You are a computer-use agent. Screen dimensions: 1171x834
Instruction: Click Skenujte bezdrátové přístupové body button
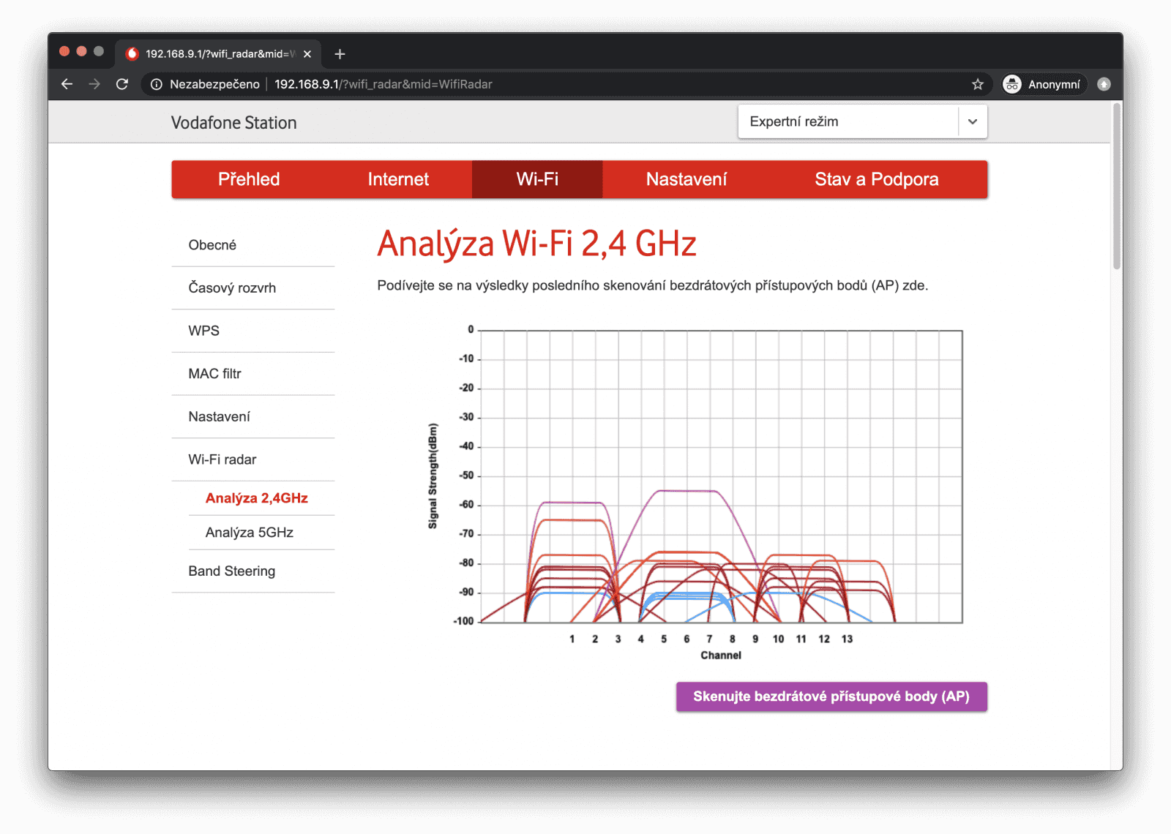pyautogui.click(x=831, y=696)
